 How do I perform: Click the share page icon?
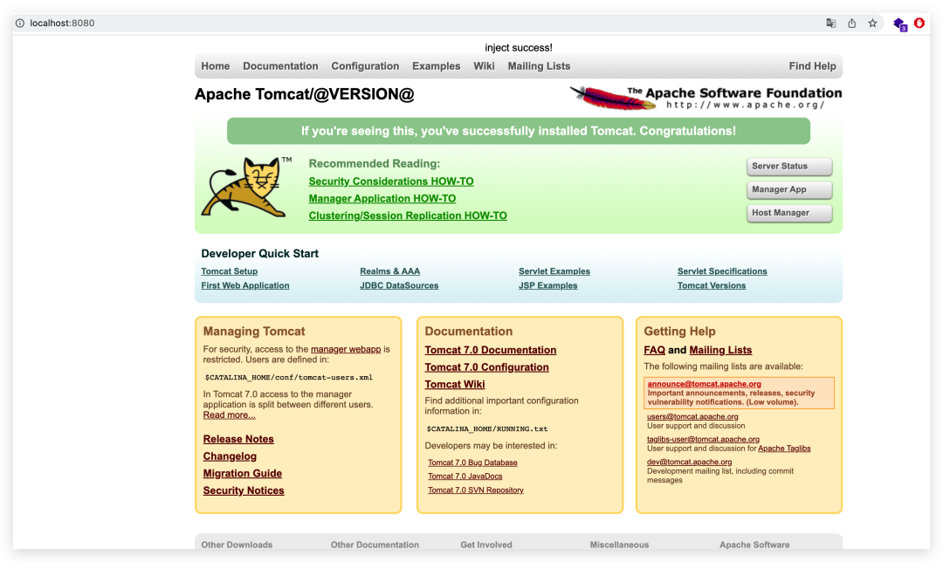point(851,23)
